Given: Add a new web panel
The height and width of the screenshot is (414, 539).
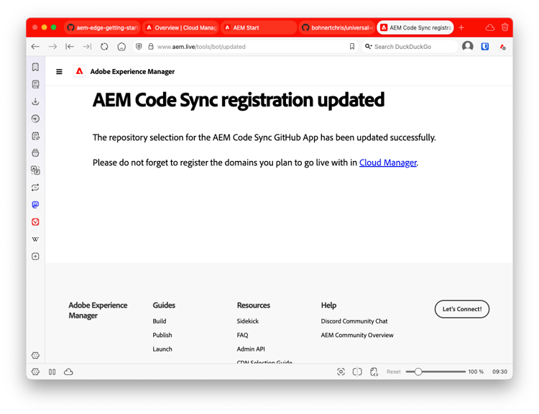Looking at the screenshot, I should click(x=35, y=257).
